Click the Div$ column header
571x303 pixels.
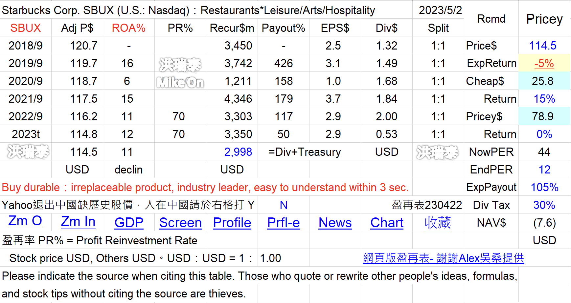387,28
